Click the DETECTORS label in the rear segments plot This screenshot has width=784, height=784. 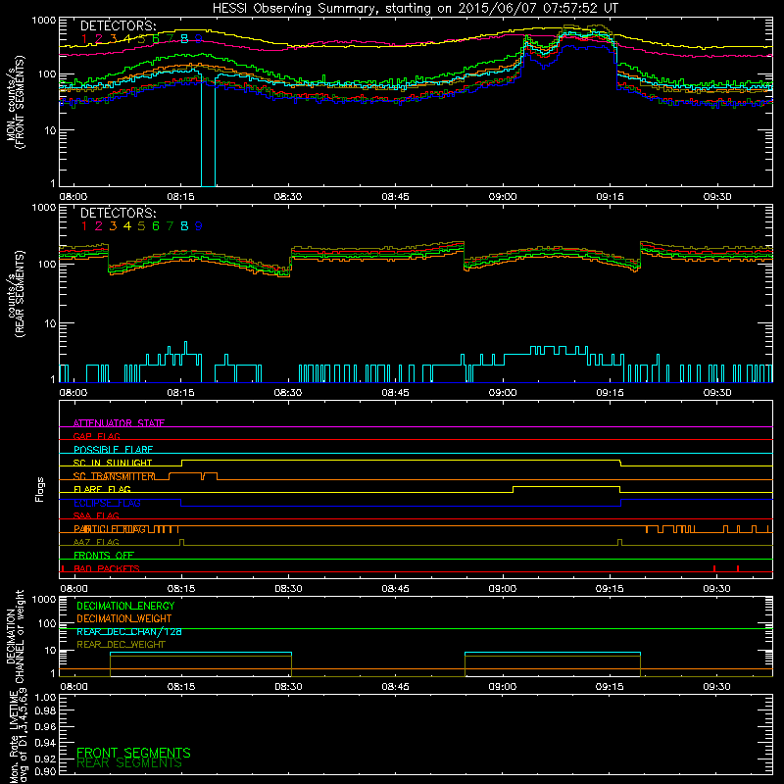coord(118,213)
